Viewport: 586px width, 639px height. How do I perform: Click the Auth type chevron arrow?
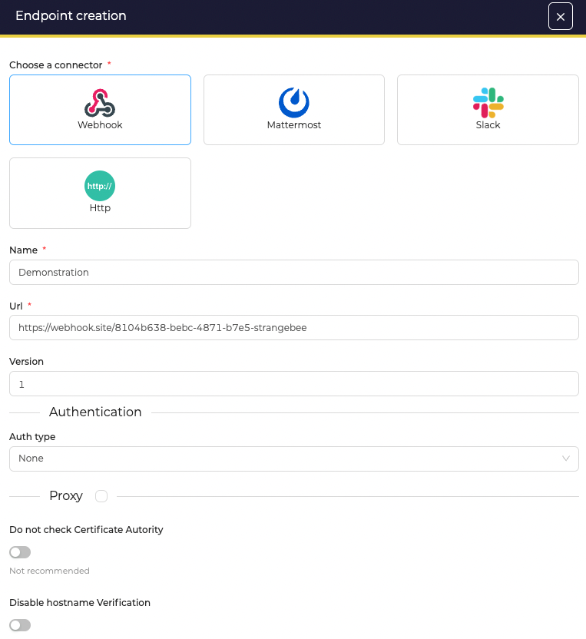pyautogui.click(x=566, y=459)
